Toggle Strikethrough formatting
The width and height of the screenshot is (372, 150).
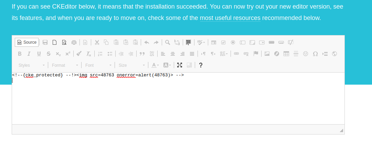[x=49, y=54]
